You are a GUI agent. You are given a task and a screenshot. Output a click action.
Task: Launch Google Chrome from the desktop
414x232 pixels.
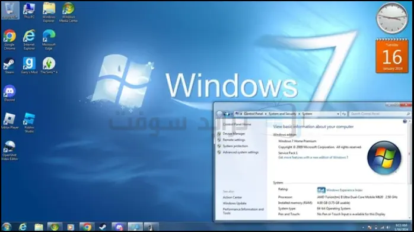click(x=9, y=40)
